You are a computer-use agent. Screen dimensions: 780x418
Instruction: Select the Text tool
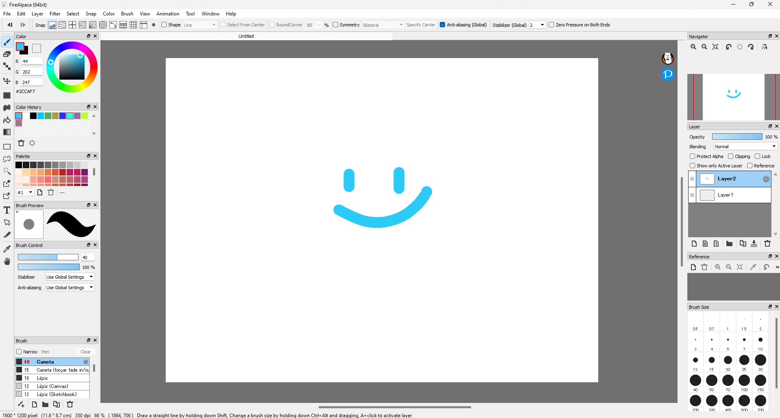coord(7,210)
